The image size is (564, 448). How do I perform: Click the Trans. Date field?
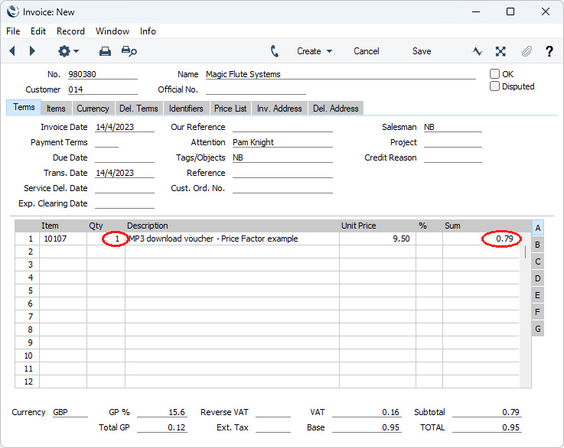125,173
